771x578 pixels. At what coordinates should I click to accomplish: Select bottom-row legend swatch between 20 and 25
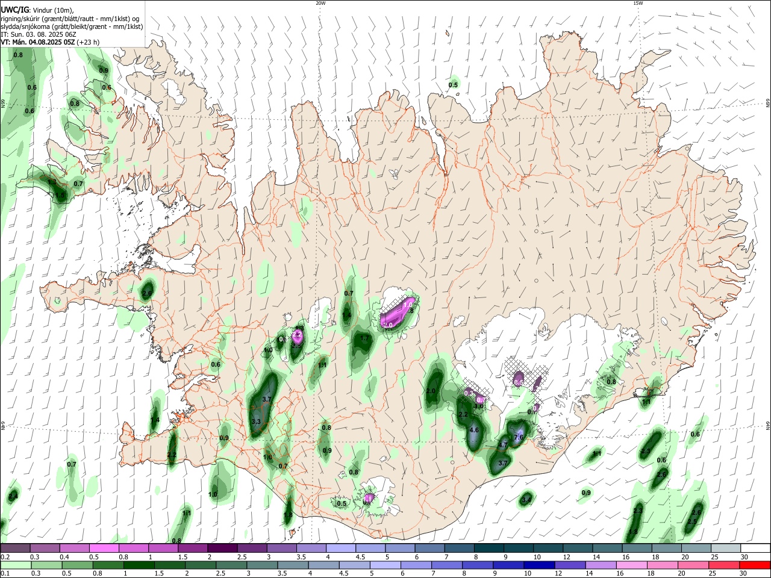(693, 565)
